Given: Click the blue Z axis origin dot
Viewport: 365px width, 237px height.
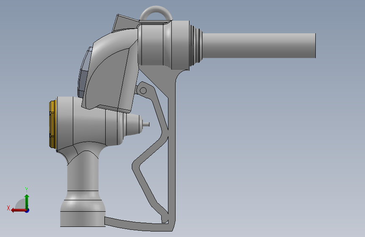Looking at the screenshot, I should tap(27, 210).
